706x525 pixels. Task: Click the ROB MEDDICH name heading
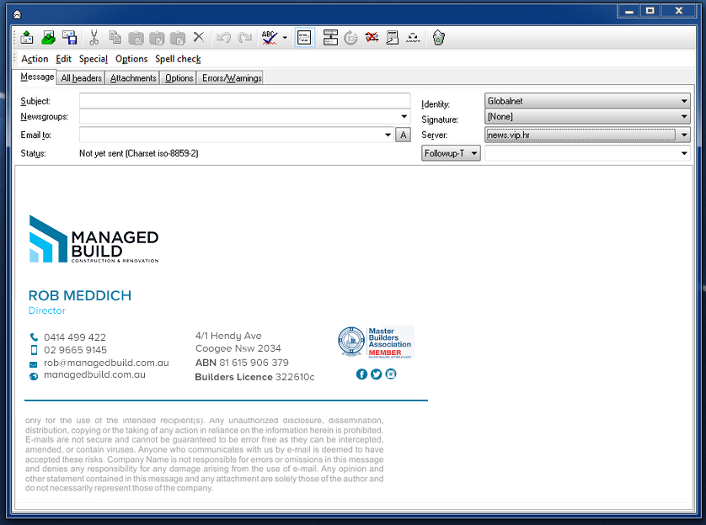click(80, 295)
